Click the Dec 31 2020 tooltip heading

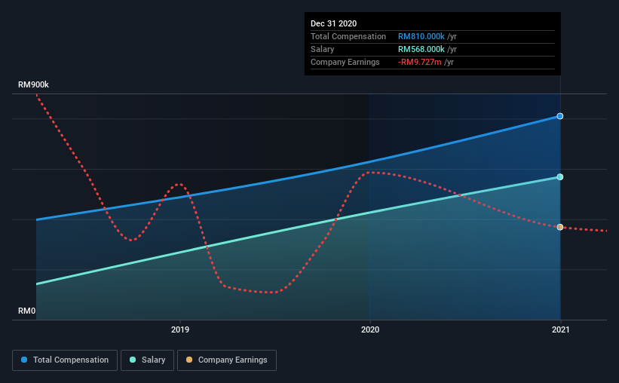coord(333,23)
